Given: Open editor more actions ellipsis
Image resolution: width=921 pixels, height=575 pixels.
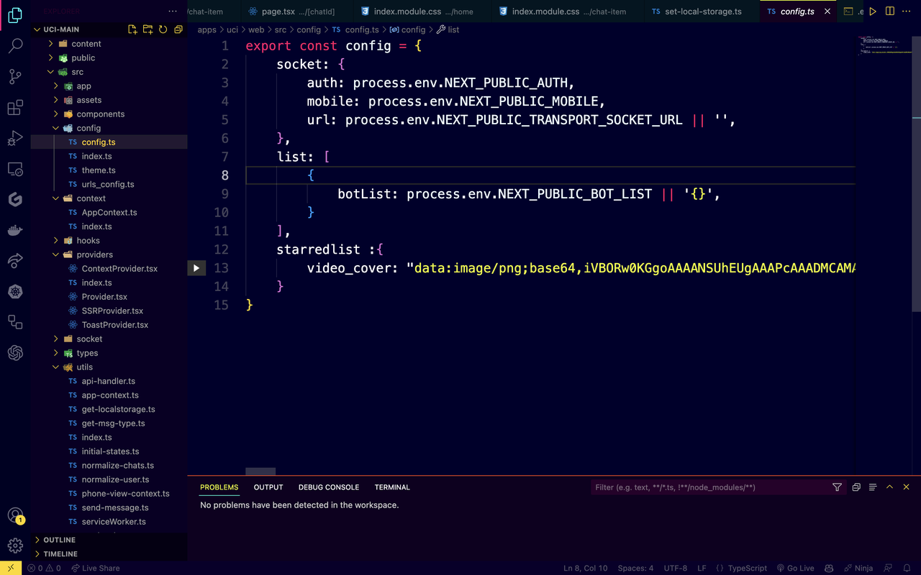Looking at the screenshot, I should click(907, 11).
